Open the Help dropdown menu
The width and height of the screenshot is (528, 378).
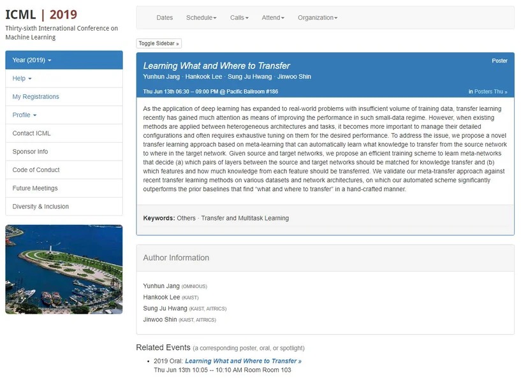pyautogui.click(x=64, y=78)
